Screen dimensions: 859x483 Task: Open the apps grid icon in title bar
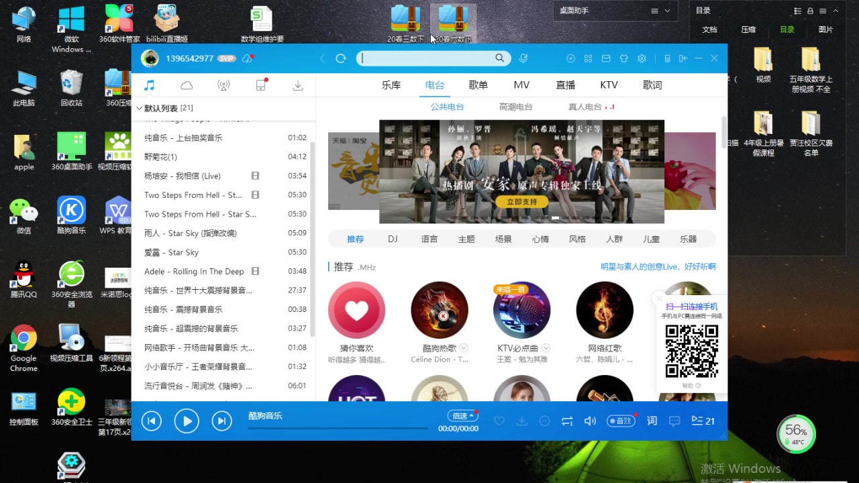pos(589,58)
